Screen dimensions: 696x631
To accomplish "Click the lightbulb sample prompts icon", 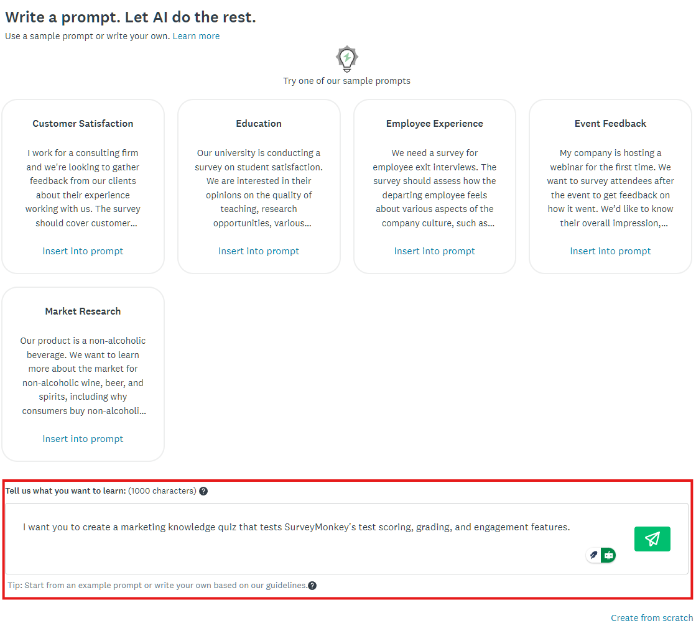I will click(346, 58).
